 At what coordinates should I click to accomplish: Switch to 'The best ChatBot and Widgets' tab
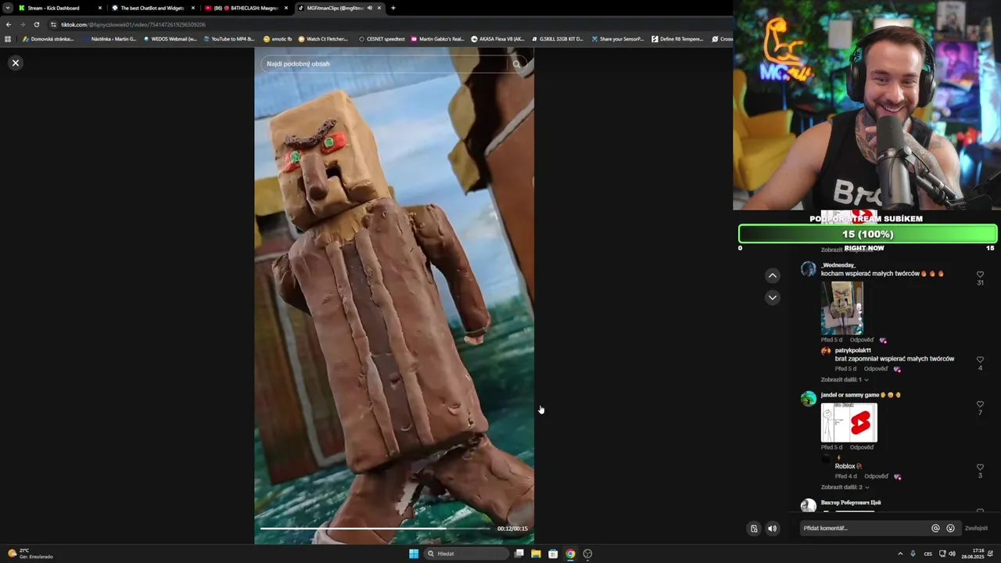[x=152, y=8]
